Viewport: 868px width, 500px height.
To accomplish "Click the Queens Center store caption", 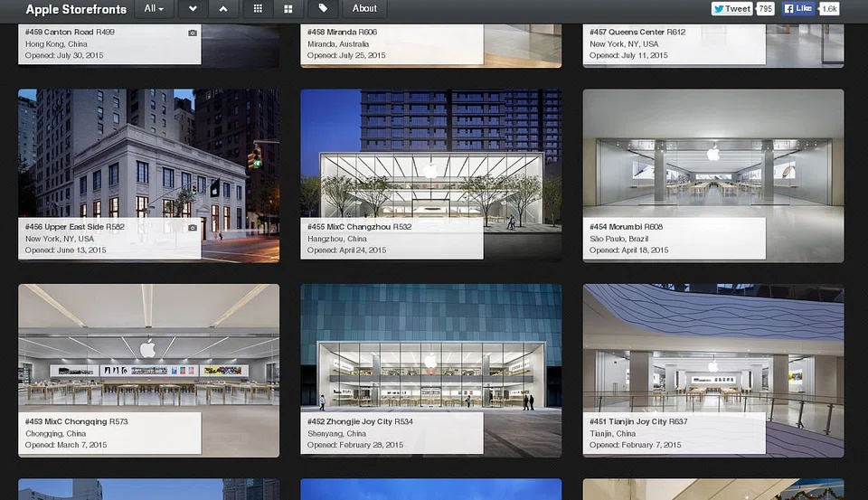I will (x=673, y=43).
